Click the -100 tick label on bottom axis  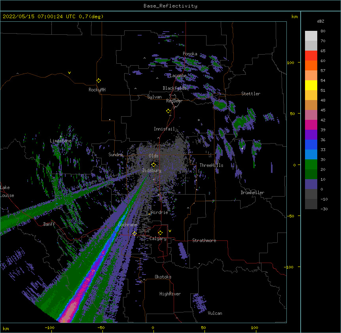(49, 327)
